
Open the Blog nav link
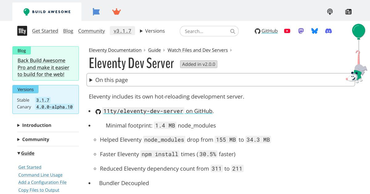[68, 31]
